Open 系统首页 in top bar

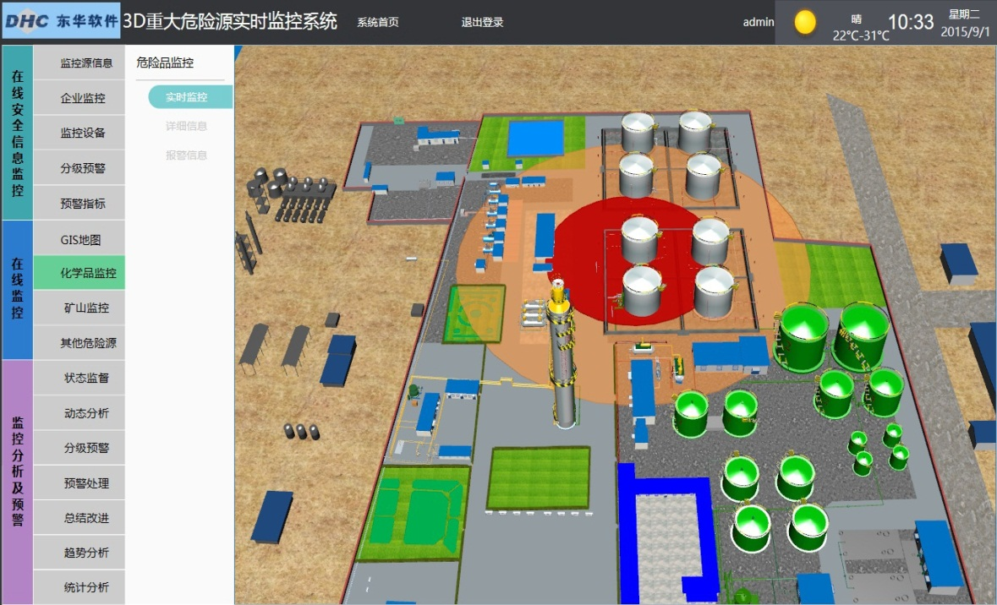pyautogui.click(x=378, y=23)
